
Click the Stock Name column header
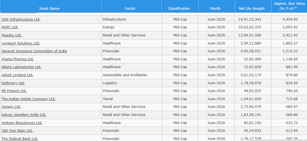click(x=49, y=8)
